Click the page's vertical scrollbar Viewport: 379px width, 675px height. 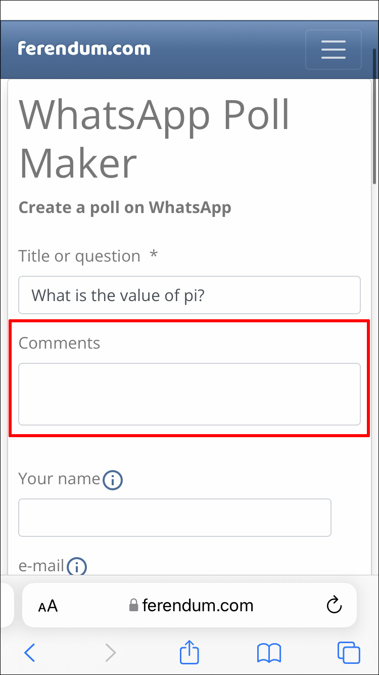click(374, 116)
